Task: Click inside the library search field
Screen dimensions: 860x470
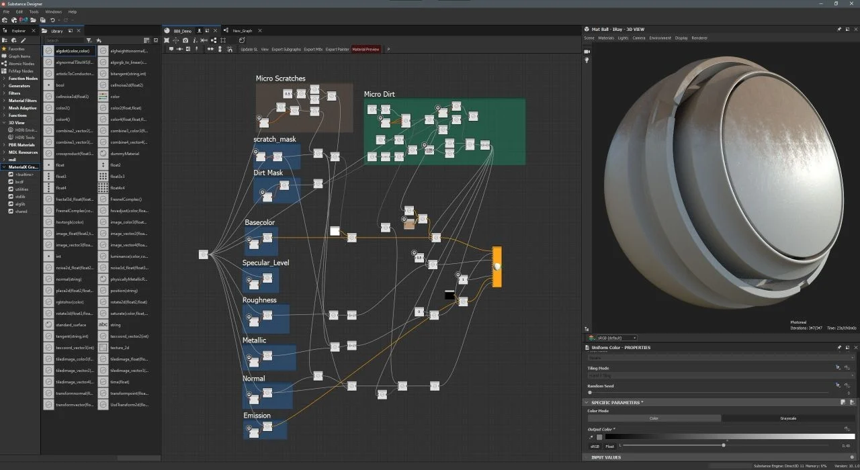Action: click(64, 40)
